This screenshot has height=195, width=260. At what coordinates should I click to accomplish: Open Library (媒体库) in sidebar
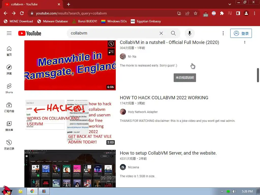pyautogui.click(x=9, y=126)
